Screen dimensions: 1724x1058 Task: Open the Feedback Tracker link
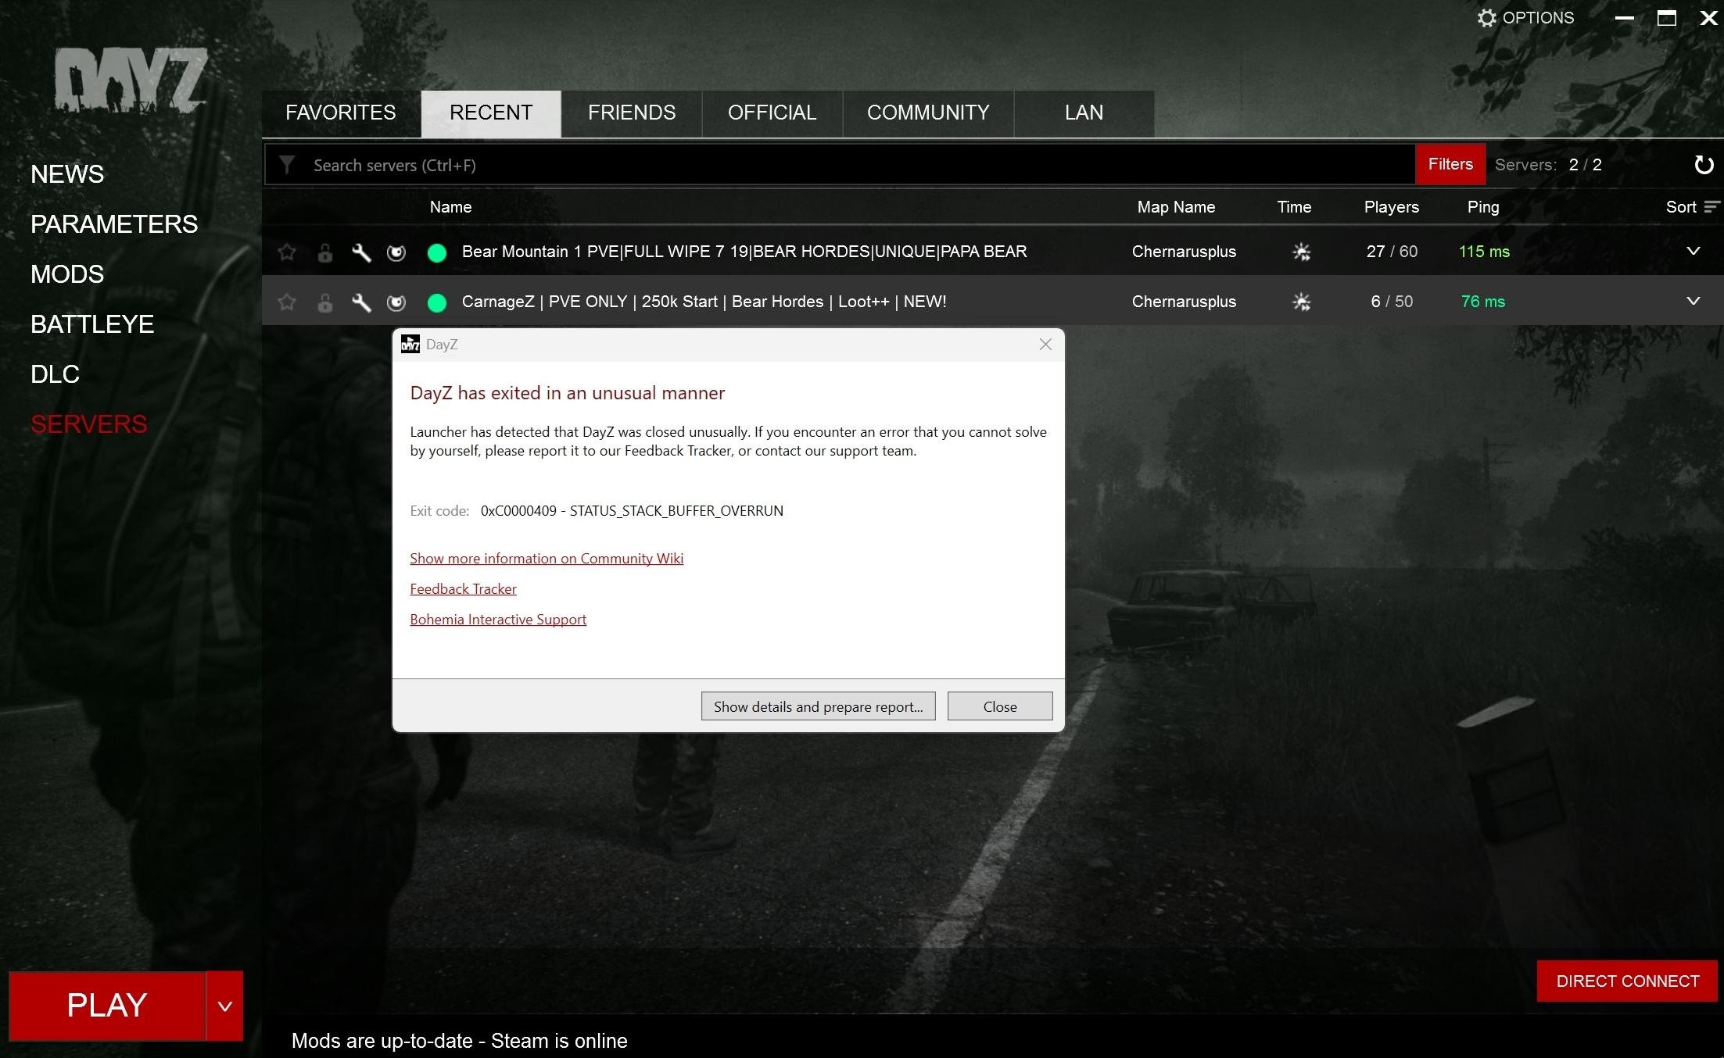click(x=463, y=588)
